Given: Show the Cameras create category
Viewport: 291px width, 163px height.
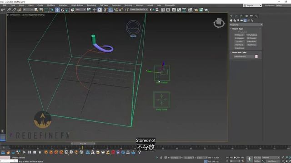Looking at the screenshot, I should (x=241, y=20).
